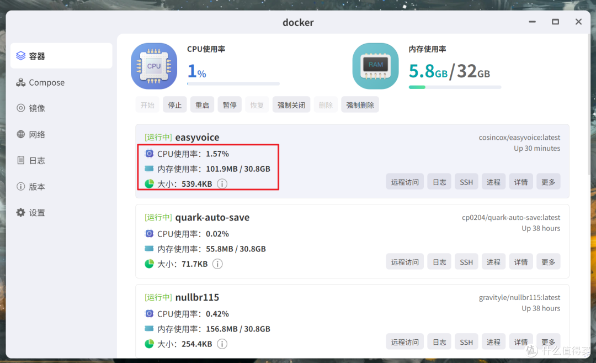
Task: Open 详情 details for easyvoice
Action: pos(521,182)
